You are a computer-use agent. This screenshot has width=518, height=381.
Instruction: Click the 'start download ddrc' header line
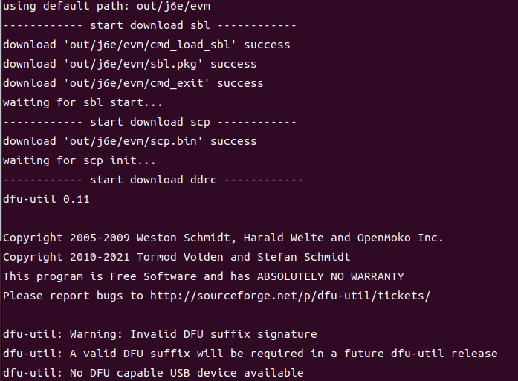click(152, 180)
